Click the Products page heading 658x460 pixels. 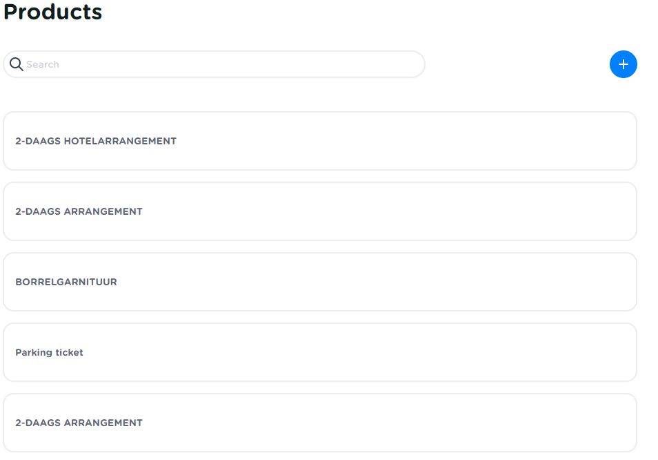pyautogui.click(x=53, y=12)
